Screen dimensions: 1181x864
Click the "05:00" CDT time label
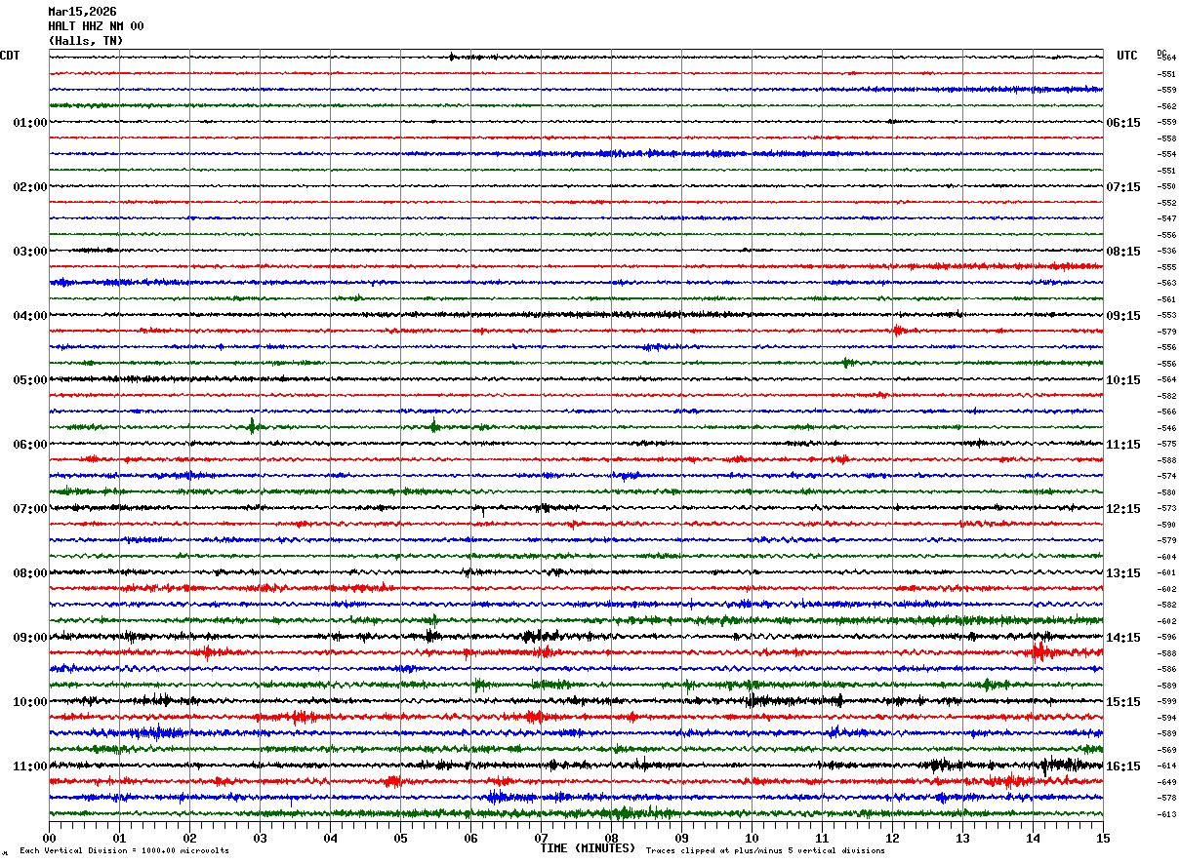30,380
